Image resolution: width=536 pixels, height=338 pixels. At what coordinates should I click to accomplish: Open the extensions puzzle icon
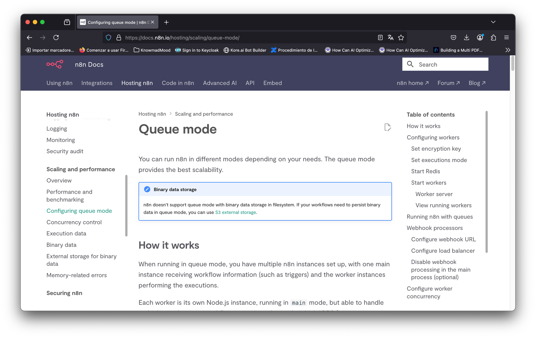[x=493, y=38]
